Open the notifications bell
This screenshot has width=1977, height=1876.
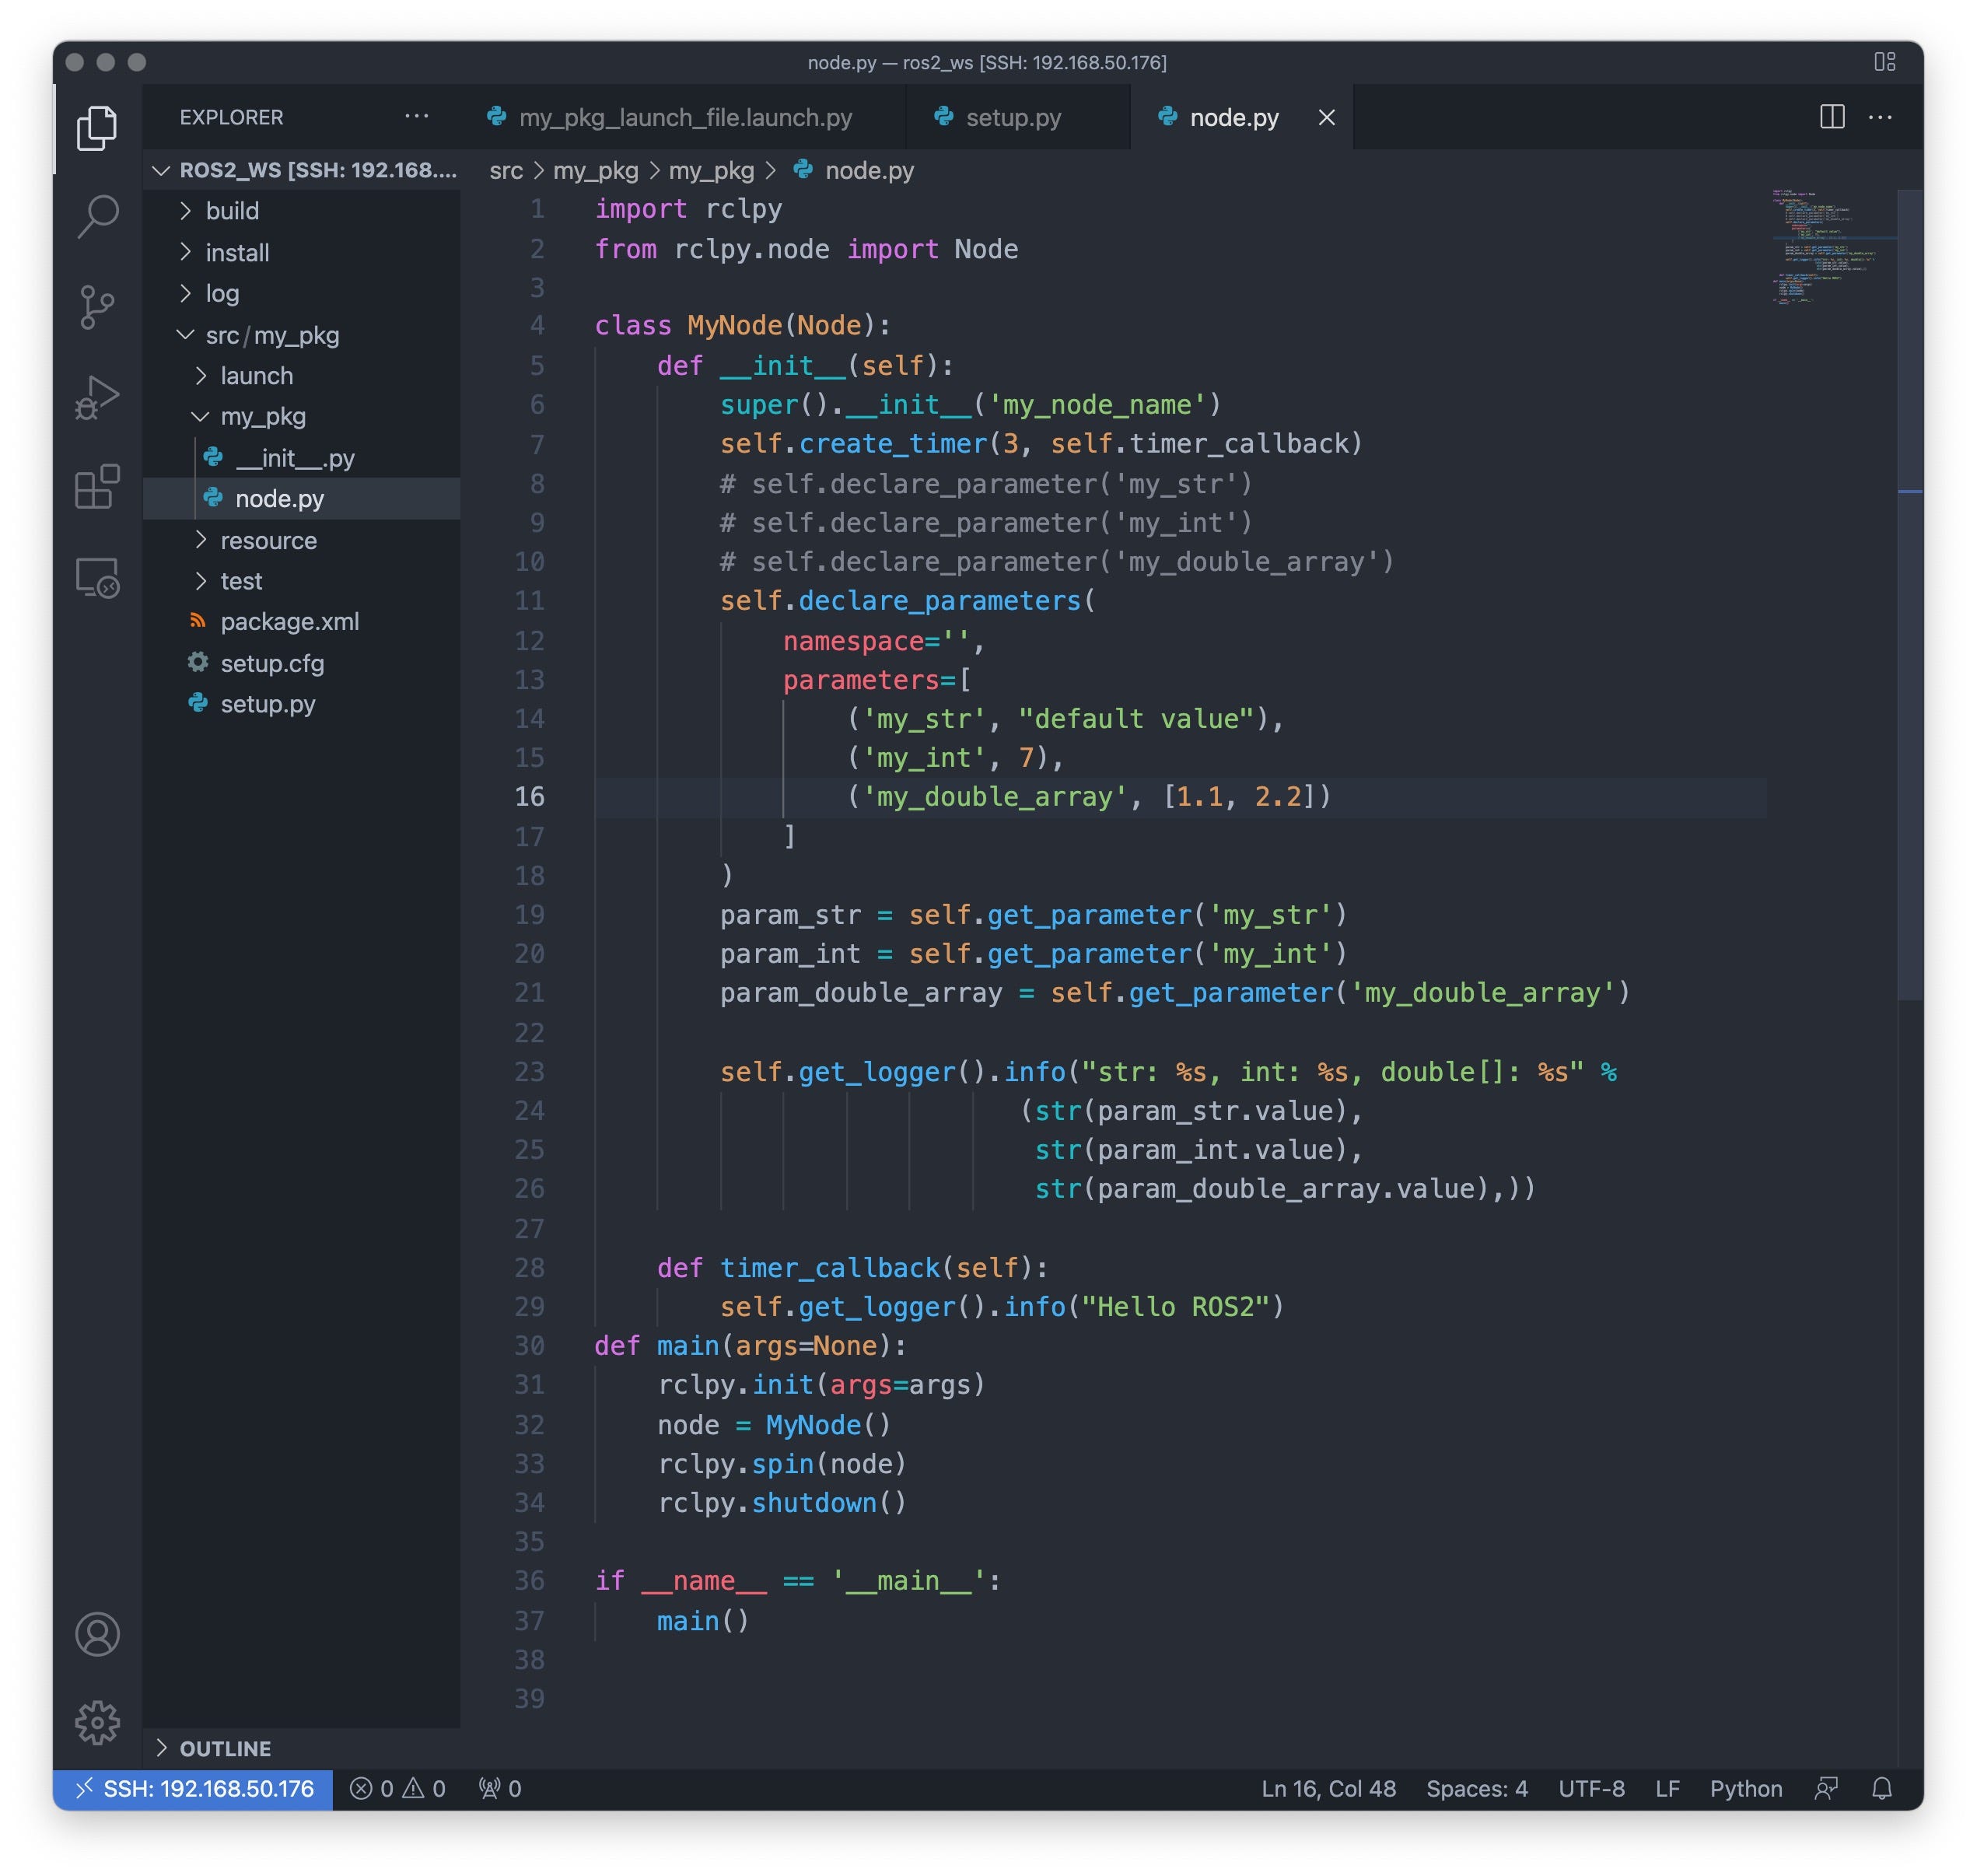(1881, 1788)
